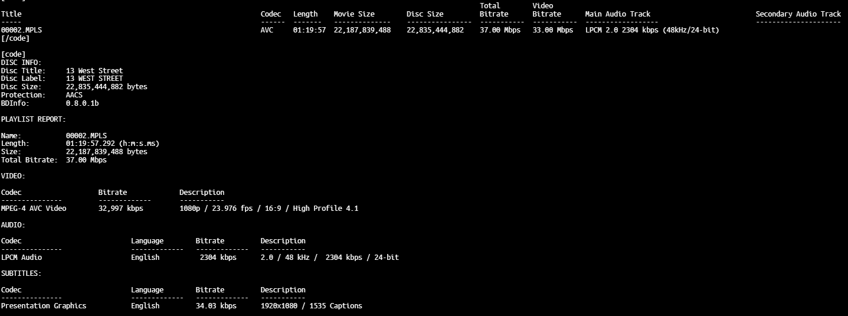The image size is (848, 316).
Task: Select disc title value "13 West Street"
Action: tap(94, 71)
